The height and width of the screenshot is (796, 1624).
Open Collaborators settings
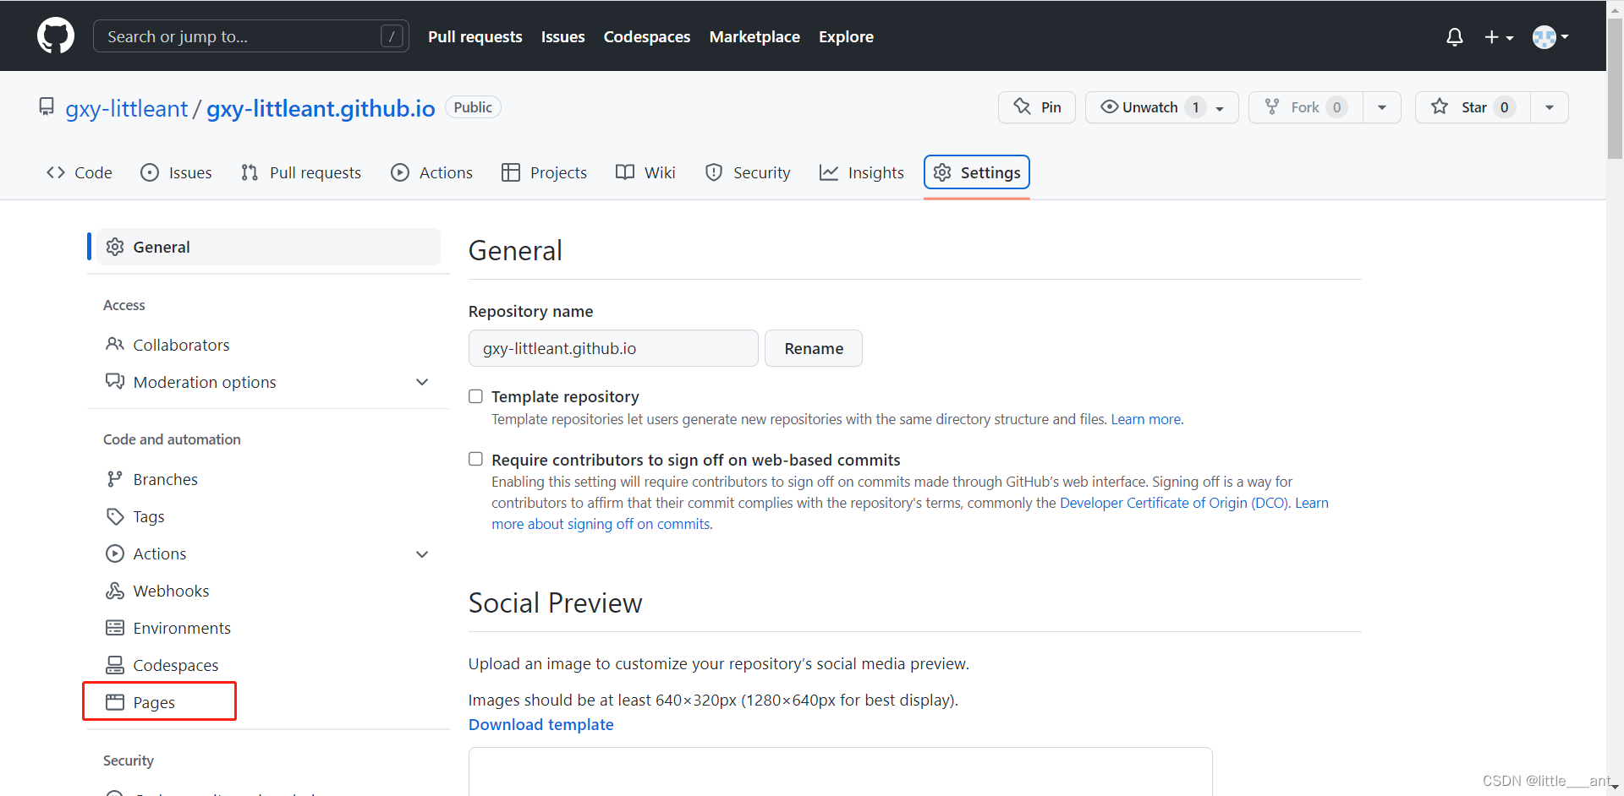coord(181,345)
